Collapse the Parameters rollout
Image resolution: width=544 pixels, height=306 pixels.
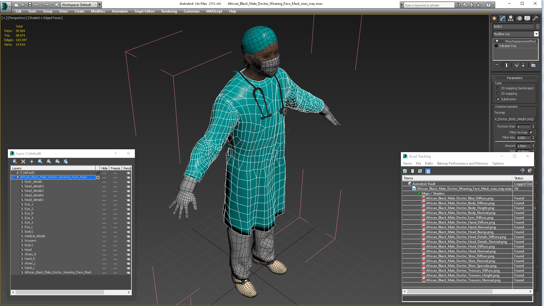pos(515,78)
